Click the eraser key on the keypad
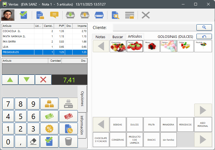 click(33, 141)
